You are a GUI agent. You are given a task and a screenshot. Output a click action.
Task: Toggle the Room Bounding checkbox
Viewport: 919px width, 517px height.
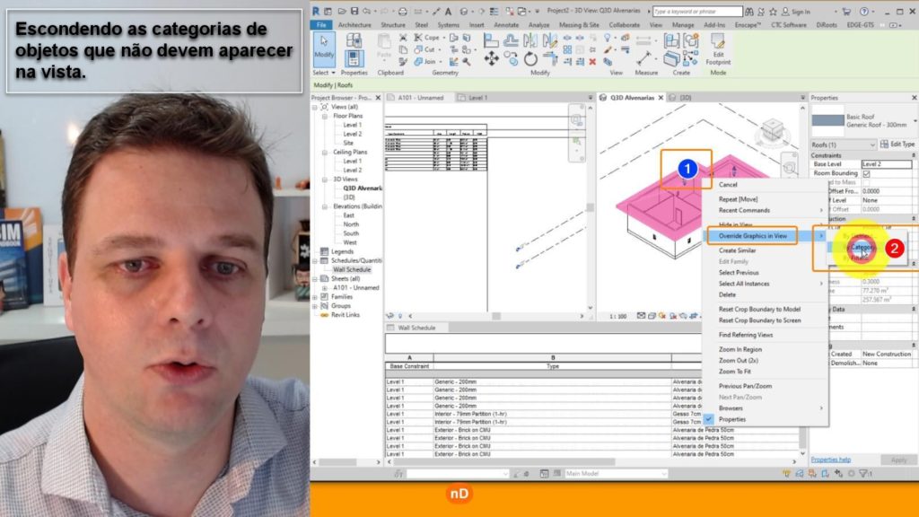866,173
